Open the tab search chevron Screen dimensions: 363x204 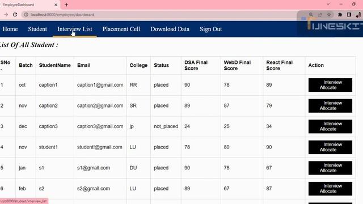point(328,4)
